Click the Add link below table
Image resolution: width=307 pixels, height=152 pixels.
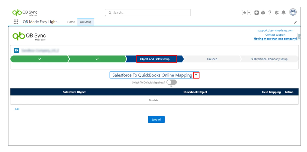(17, 109)
